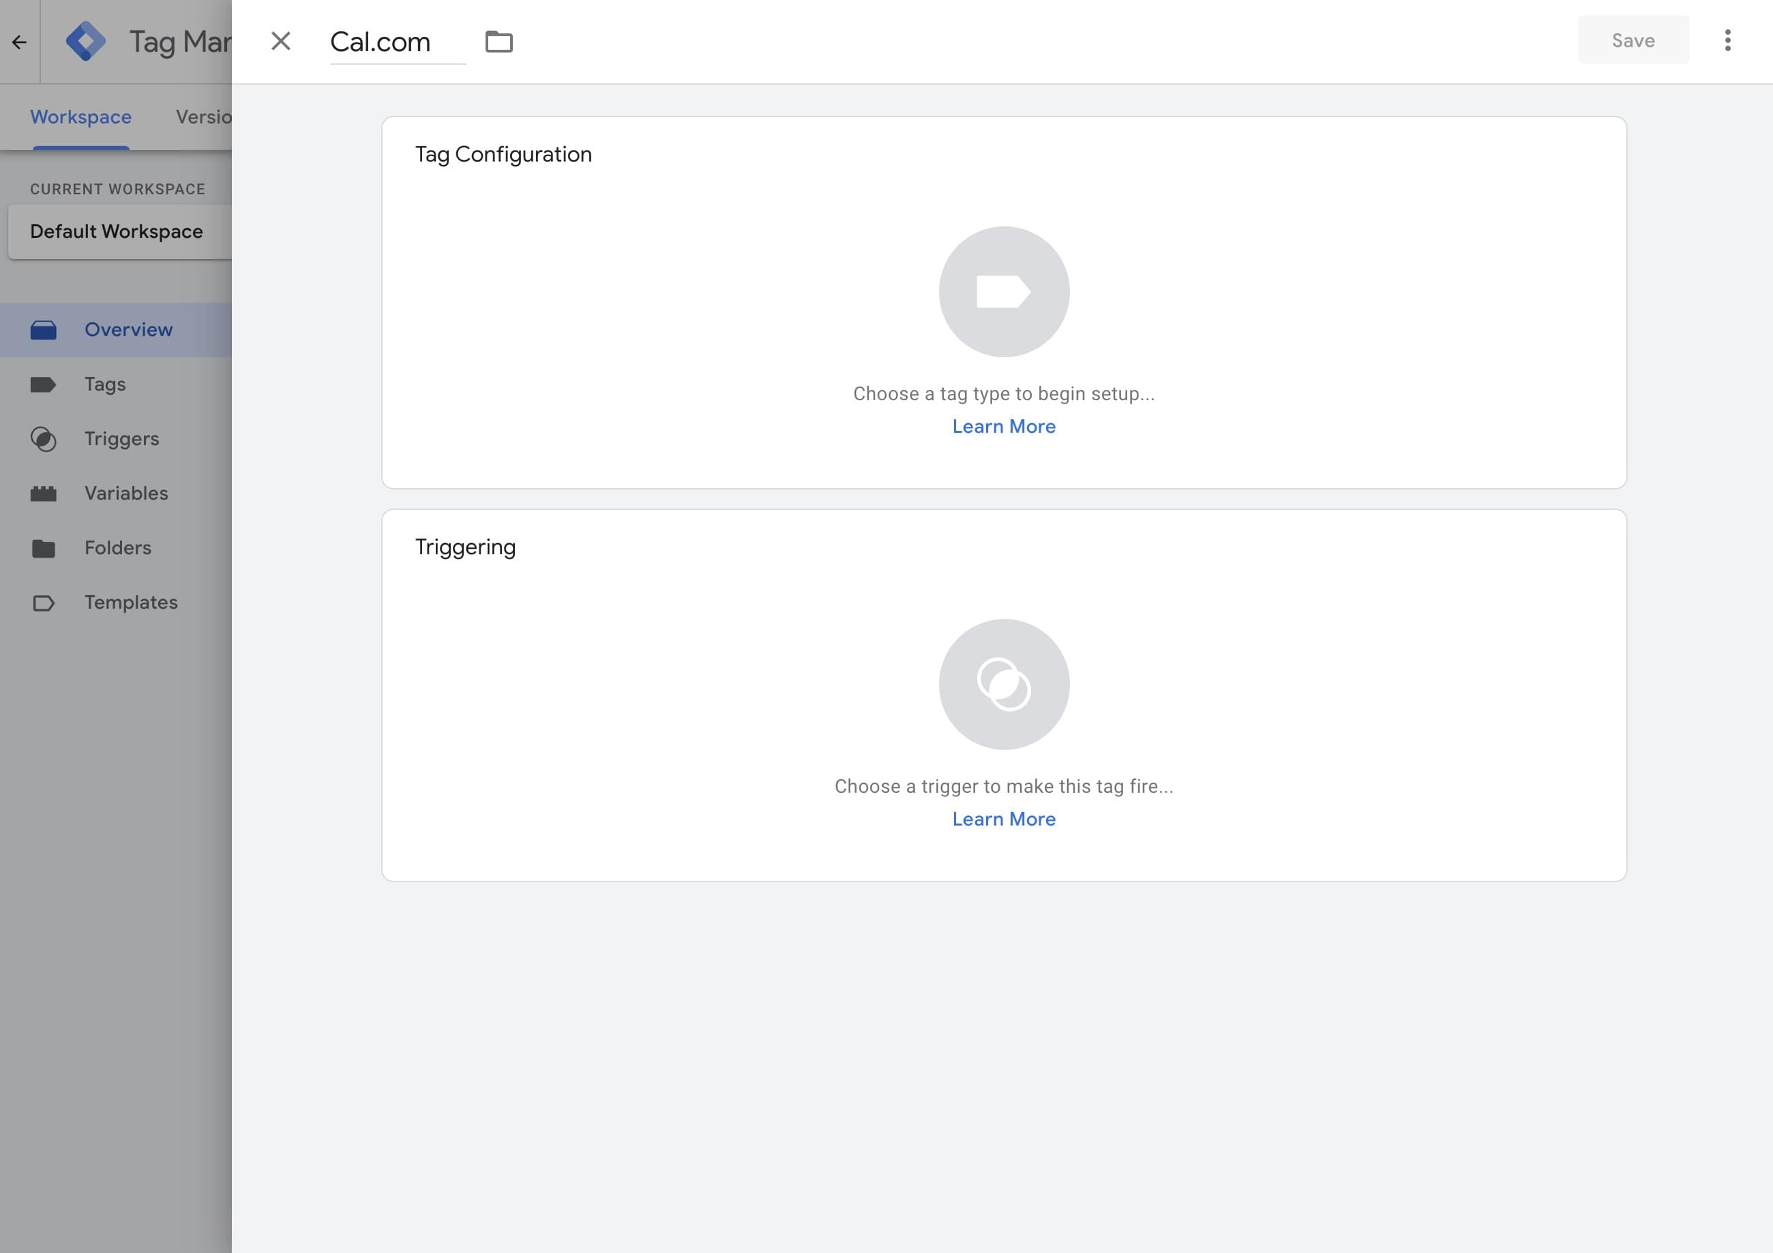Select the Templates sidebar icon
The height and width of the screenshot is (1253, 1773).
[x=44, y=602]
